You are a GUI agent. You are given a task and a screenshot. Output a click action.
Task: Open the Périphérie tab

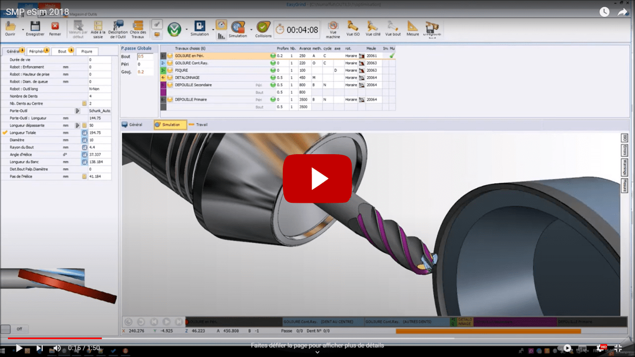tap(38, 51)
